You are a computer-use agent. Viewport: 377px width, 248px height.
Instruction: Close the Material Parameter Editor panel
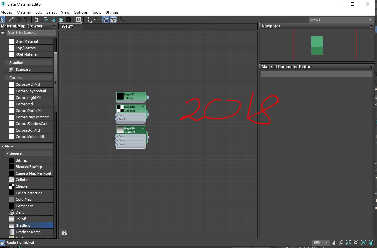371,67
